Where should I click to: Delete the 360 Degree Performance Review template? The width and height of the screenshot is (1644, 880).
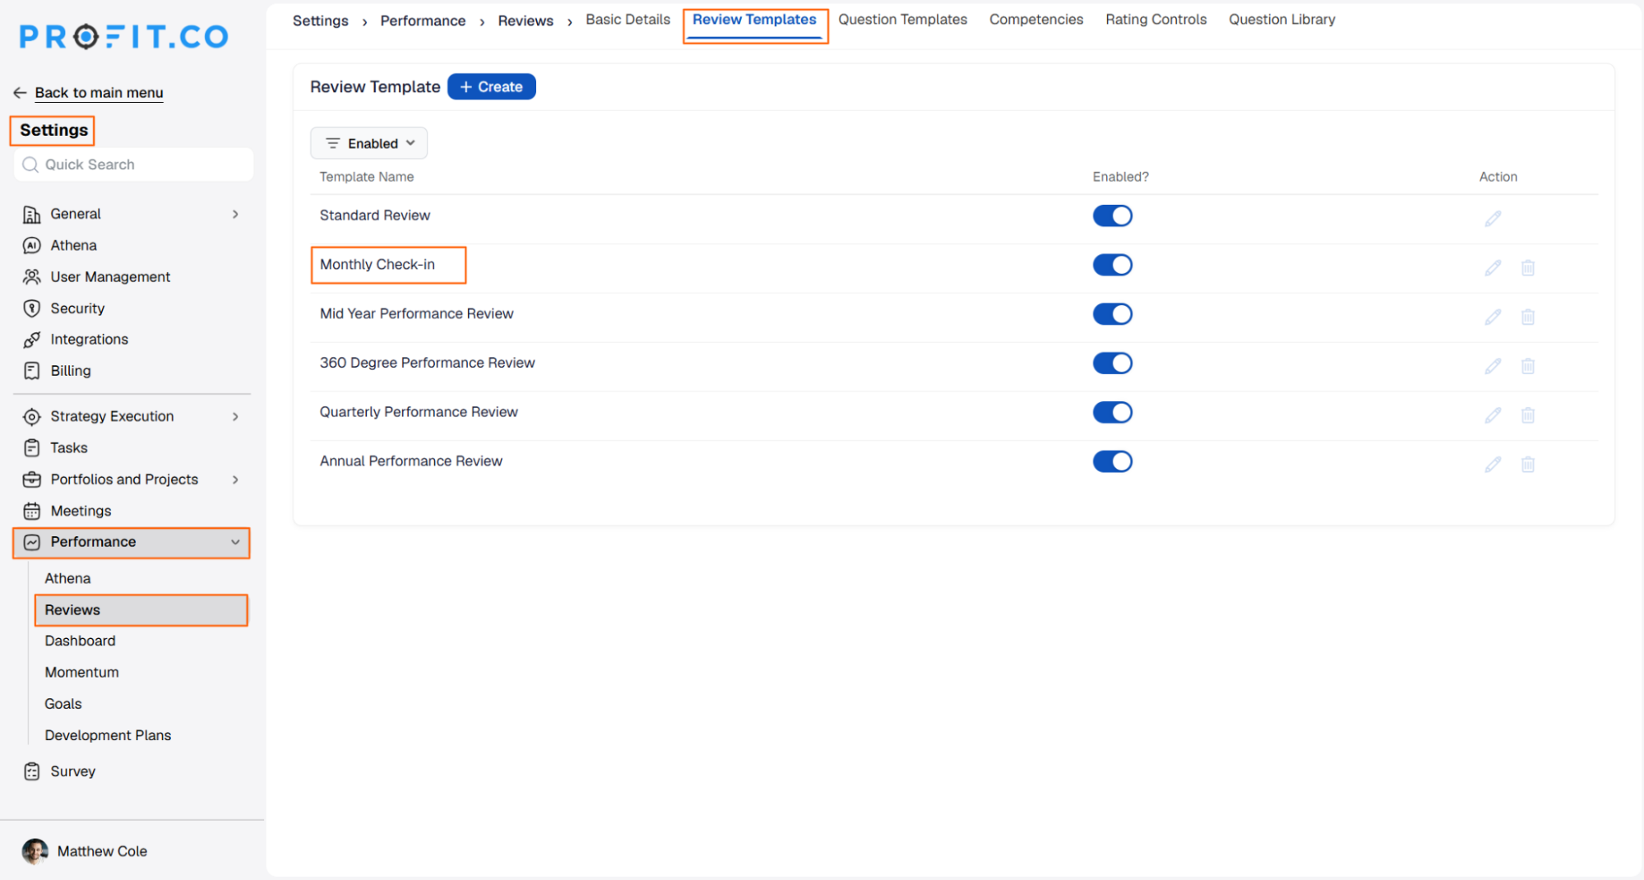click(1527, 366)
